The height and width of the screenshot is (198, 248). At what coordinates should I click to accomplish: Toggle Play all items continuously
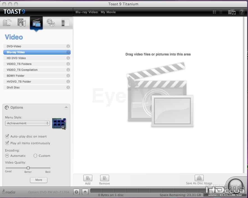tap(7, 143)
